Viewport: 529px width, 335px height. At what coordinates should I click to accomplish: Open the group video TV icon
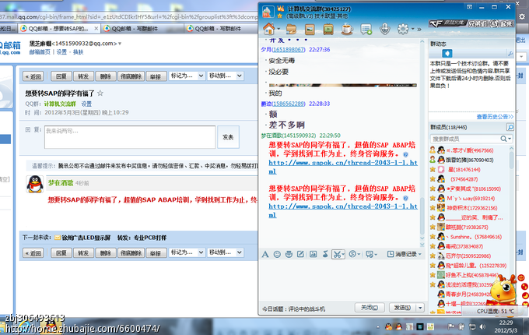point(328,30)
